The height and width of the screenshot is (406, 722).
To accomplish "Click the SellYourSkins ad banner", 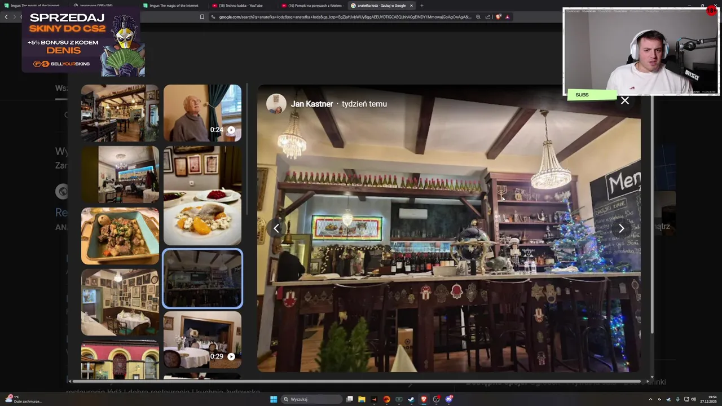I will point(83,41).
